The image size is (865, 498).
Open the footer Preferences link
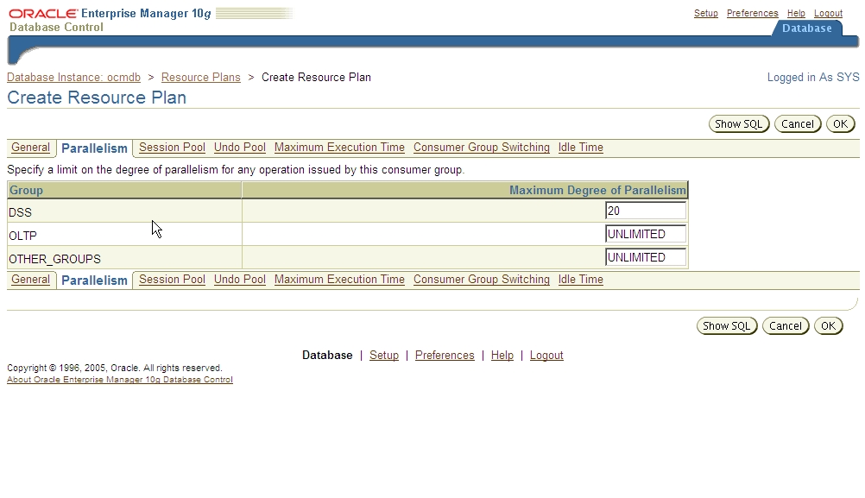(445, 356)
